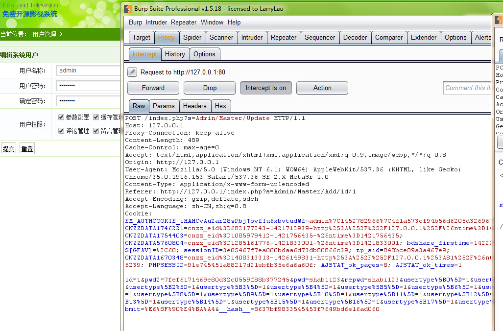This screenshot has height=331, width=503.
Task: Open the proxy History sub-tab
Action: click(175, 54)
